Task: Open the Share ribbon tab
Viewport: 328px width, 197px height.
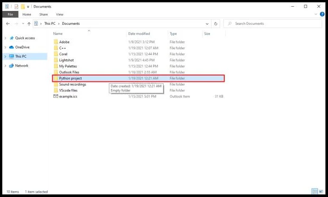Action: pyautogui.click(x=44, y=14)
